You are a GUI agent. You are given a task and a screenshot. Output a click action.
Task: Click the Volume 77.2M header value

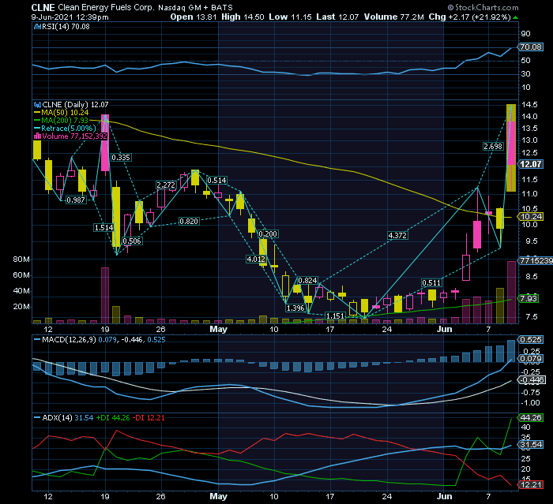393,17
